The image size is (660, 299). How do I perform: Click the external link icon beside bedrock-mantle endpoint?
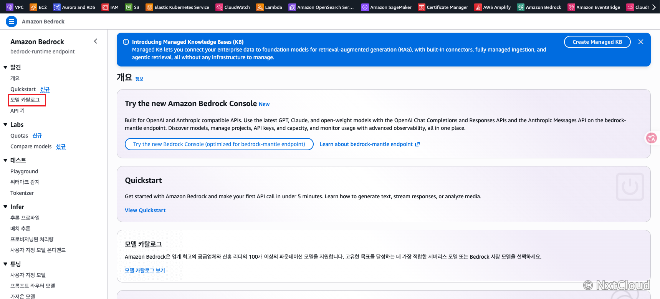(417, 144)
